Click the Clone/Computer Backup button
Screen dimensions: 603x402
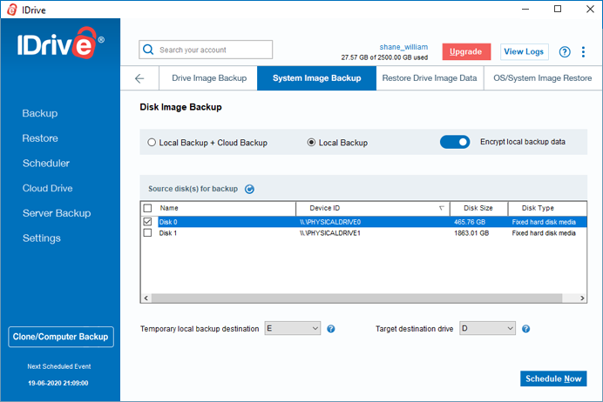point(61,337)
